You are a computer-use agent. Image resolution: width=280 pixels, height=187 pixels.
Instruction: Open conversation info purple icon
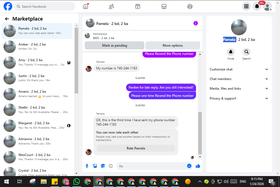click(x=196, y=23)
